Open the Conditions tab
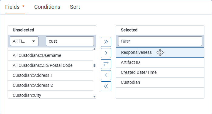Viewport: 212px width, 114px height. (x=47, y=7)
